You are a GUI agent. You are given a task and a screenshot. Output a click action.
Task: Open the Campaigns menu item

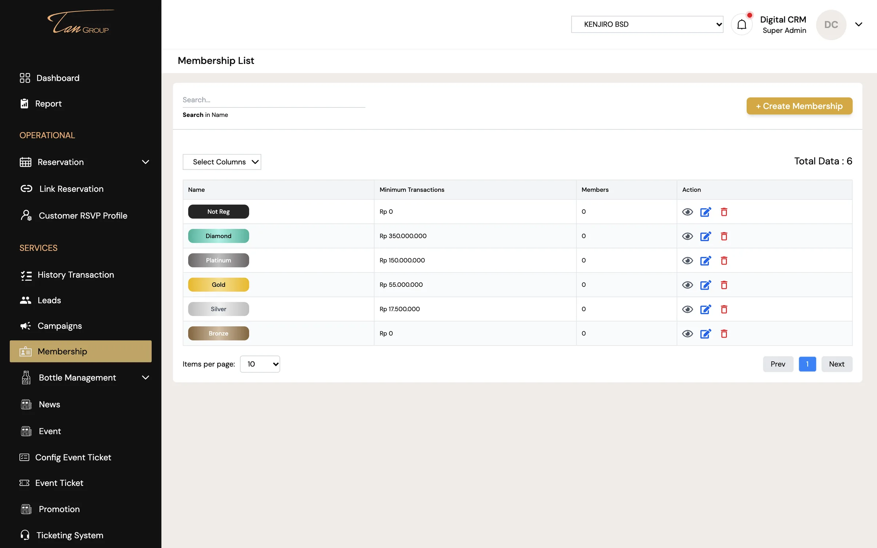click(51, 326)
